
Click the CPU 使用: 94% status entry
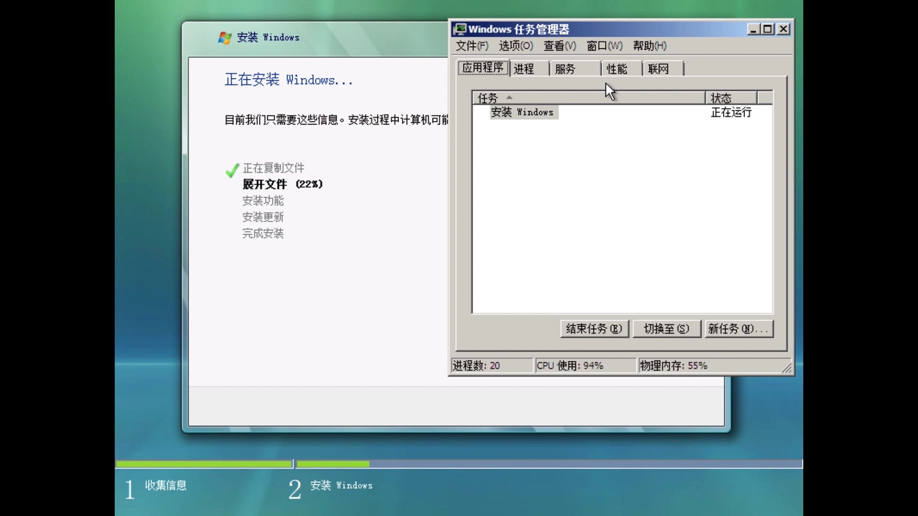click(585, 365)
